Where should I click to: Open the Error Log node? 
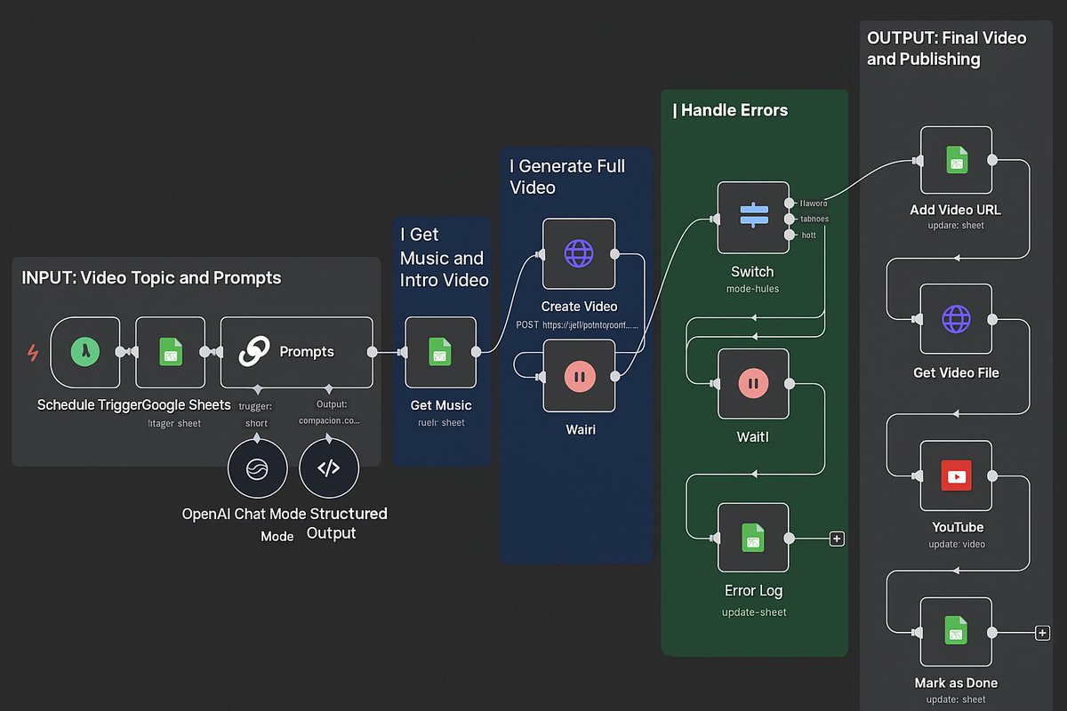click(753, 538)
